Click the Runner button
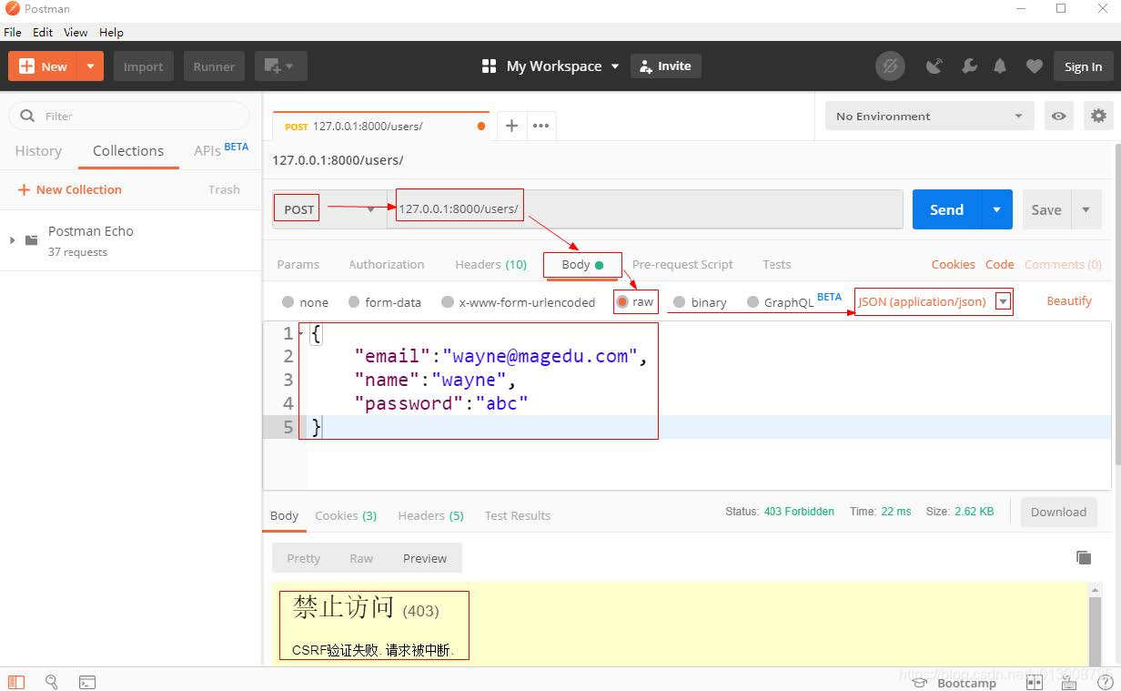Viewport: 1121px width, 691px height. [x=214, y=66]
